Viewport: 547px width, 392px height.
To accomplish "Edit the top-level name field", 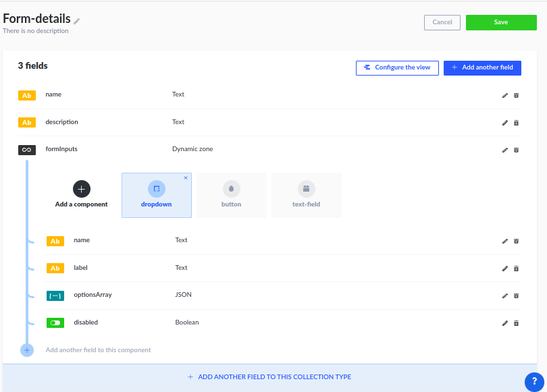I will [x=504, y=96].
